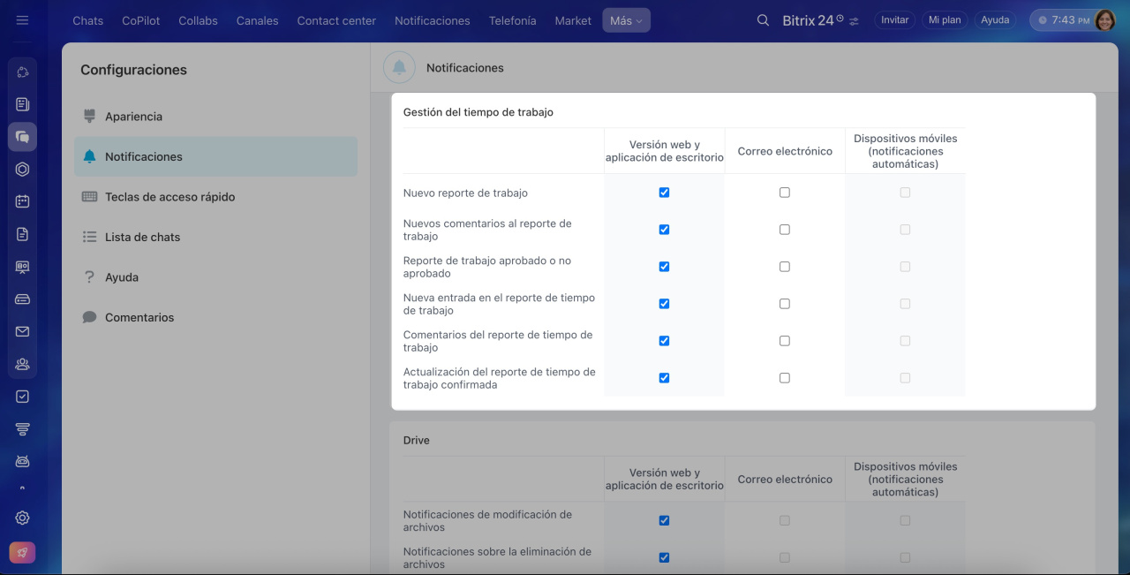Viewport: 1130px width, 575px height.
Task: Open the tasks checkmark icon in sidebar
Action: pyautogui.click(x=23, y=397)
